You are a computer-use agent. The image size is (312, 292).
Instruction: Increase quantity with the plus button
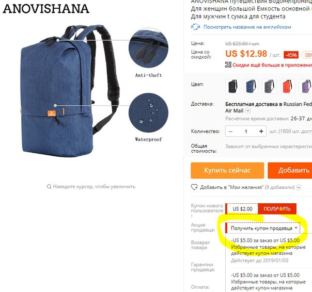tap(261, 131)
